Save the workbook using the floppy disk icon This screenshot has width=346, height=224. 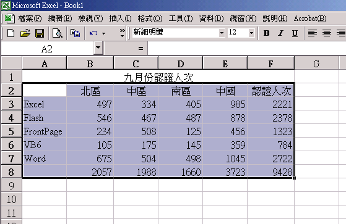pos(40,33)
